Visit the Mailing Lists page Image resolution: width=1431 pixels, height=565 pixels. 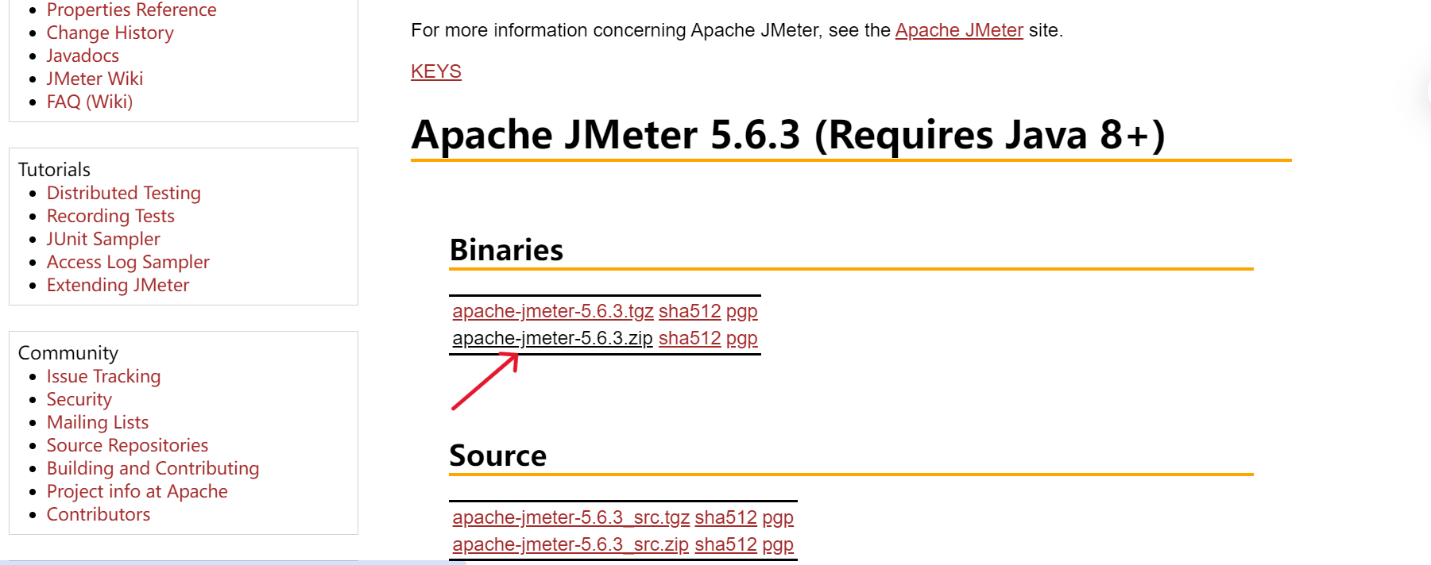(x=97, y=422)
